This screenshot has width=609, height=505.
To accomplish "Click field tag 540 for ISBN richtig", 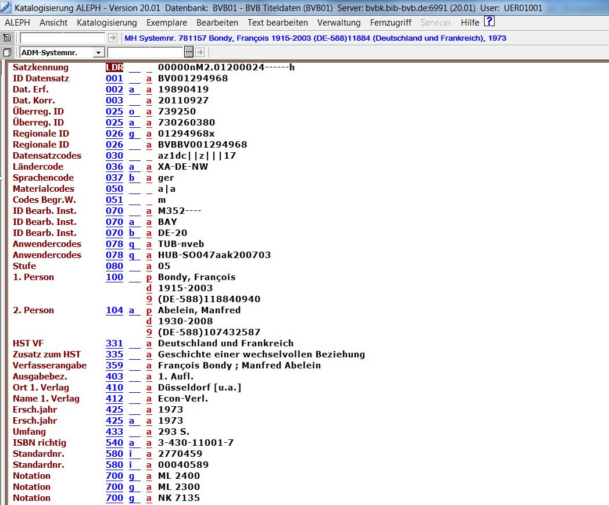I will point(114,443).
